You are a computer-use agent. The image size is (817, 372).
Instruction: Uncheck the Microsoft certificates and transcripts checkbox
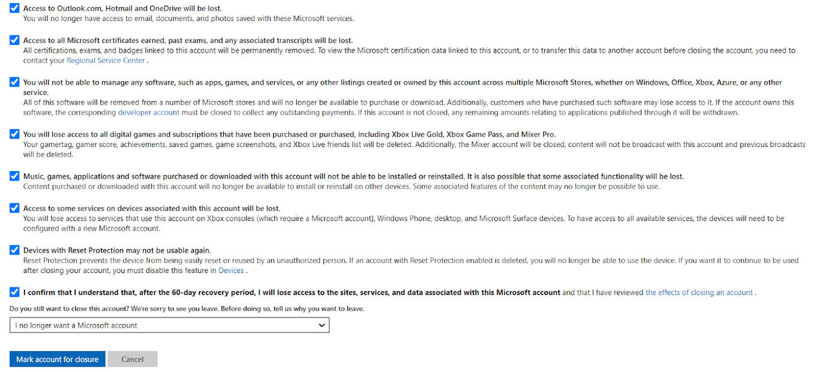(x=14, y=40)
